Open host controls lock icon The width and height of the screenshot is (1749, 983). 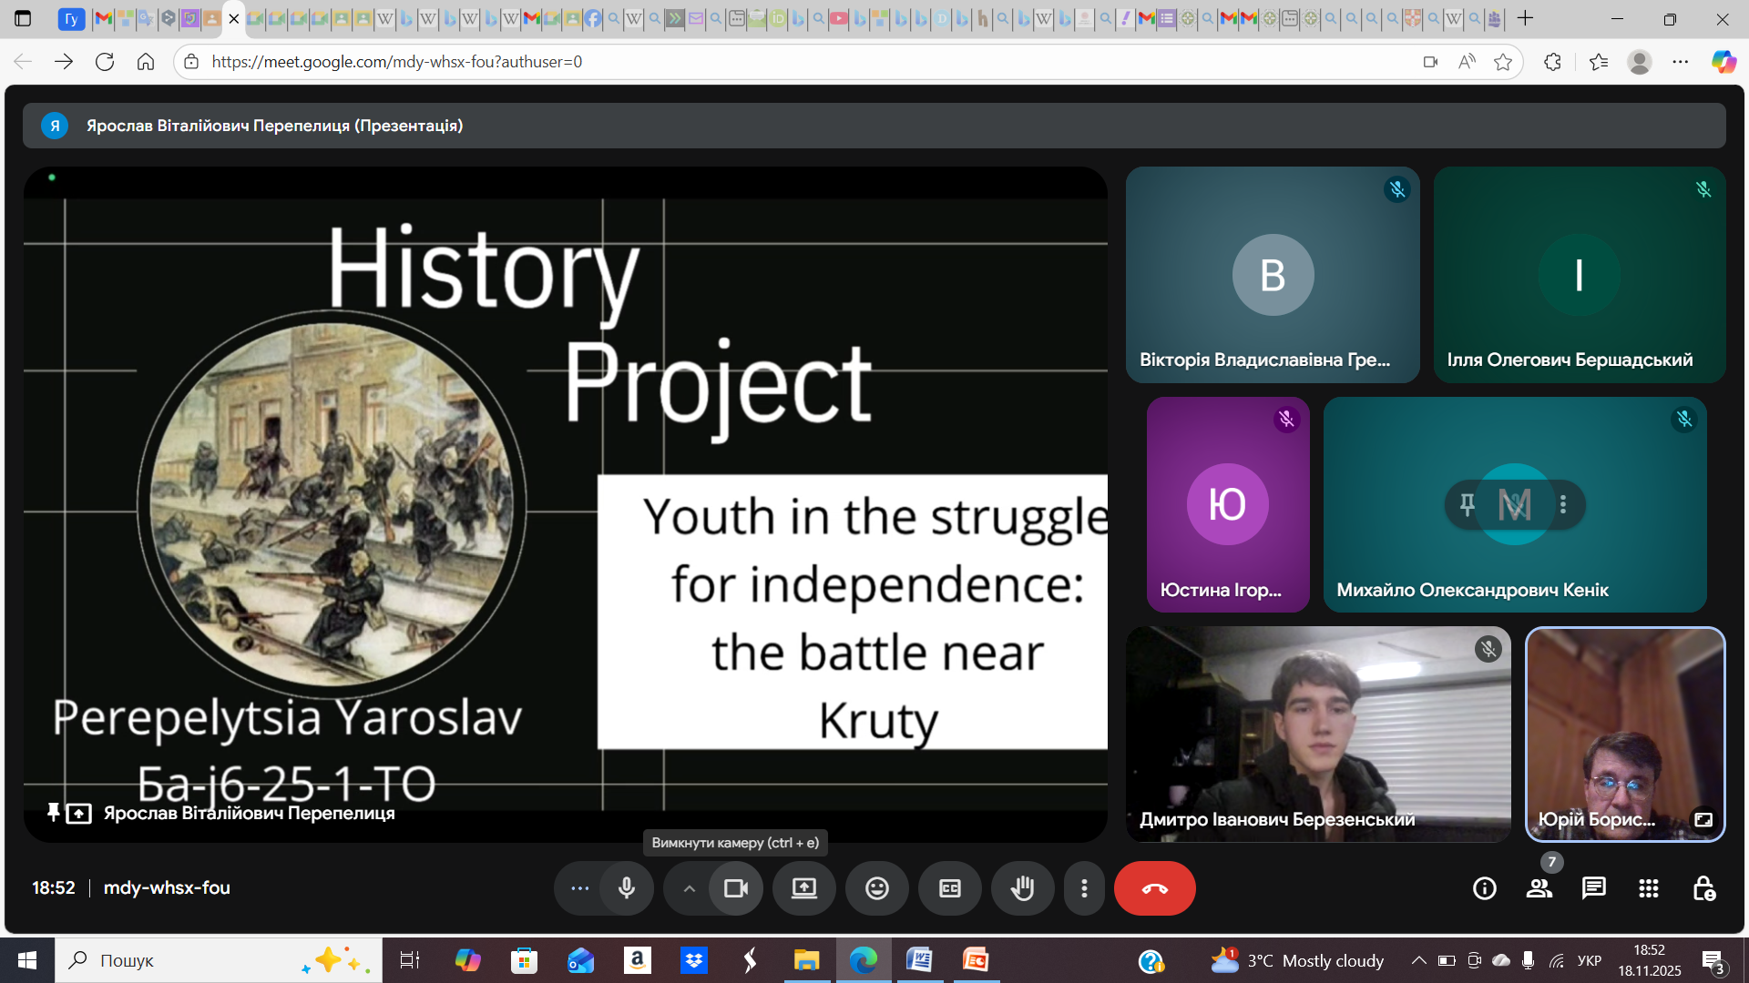[x=1703, y=888]
